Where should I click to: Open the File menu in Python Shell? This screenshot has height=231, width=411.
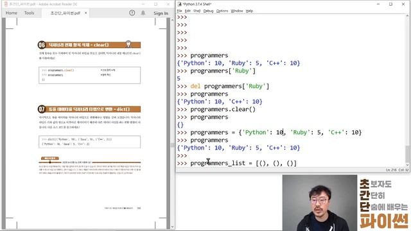(x=180, y=11)
